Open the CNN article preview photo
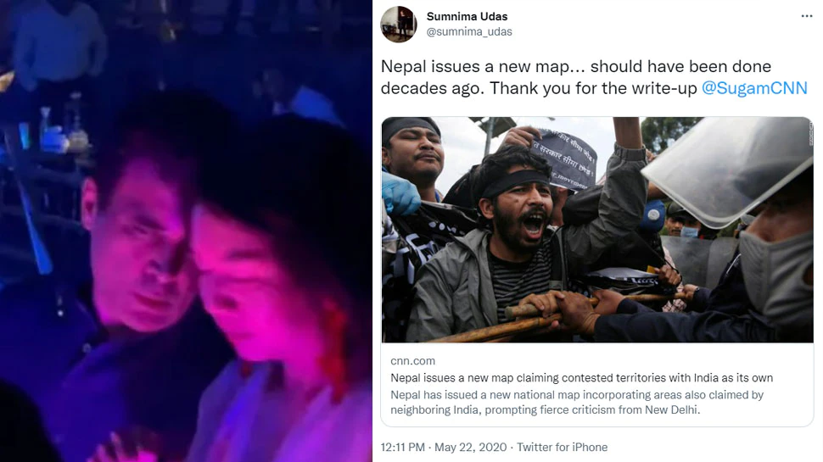The height and width of the screenshot is (462, 823). [597, 230]
